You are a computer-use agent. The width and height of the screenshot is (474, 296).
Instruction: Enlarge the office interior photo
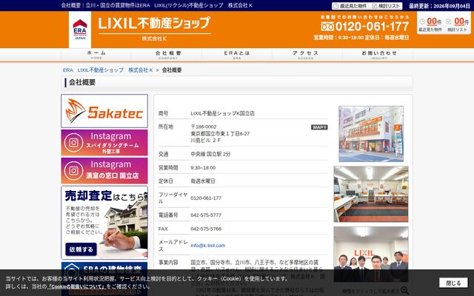coord(371,194)
